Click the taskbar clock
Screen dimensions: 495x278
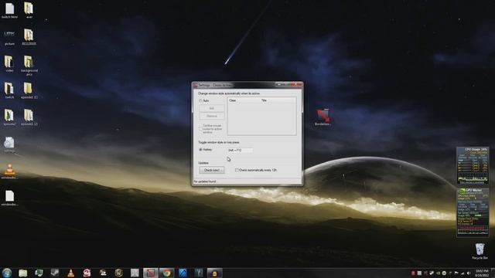click(x=482, y=273)
